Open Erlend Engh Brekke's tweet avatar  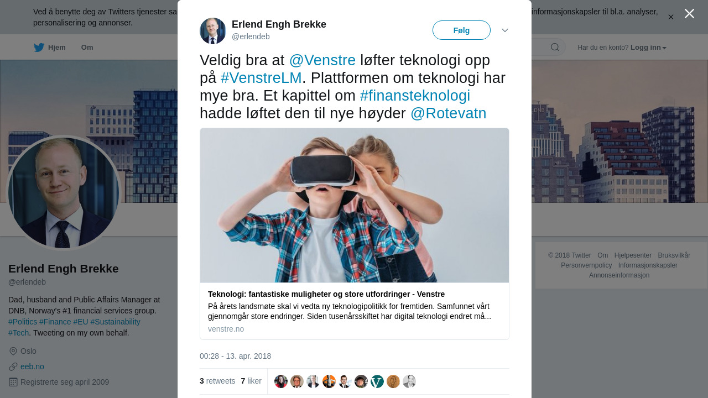213,31
